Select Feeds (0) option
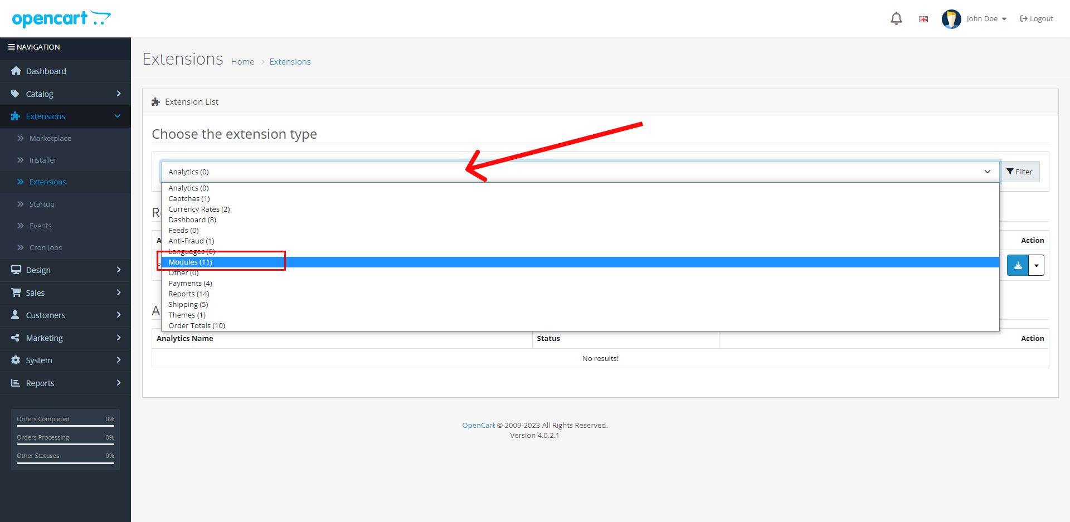Screen dimensions: 1070x522 (x=580, y=230)
